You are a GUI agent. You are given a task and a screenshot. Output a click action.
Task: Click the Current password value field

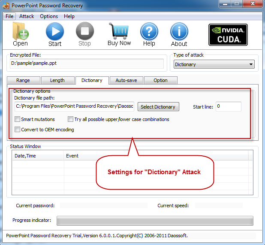pos(104,206)
